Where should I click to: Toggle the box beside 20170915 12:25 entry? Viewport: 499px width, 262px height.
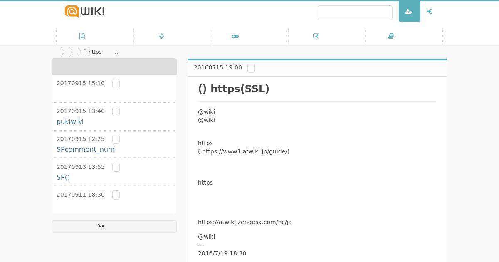116,139
